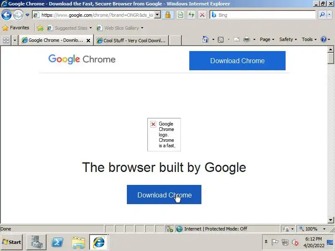Image resolution: width=335 pixels, height=251 pixels.
Task: Click the RSS feeds icon
Action: click(x=221, y=39)
